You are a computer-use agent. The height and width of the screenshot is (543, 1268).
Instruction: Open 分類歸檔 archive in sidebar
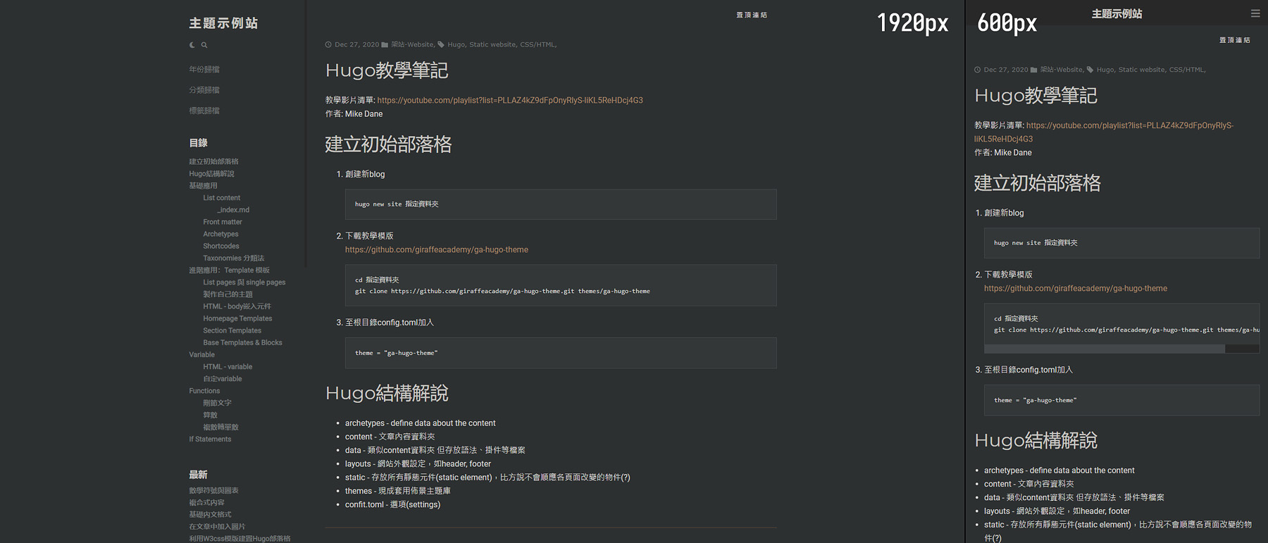204,90
